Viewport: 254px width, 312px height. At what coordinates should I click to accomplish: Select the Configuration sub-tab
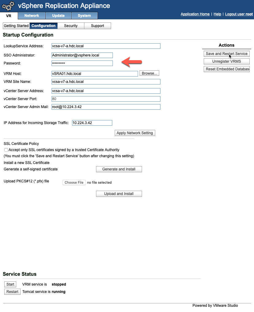pyautogui.click(x=44, y=26)
